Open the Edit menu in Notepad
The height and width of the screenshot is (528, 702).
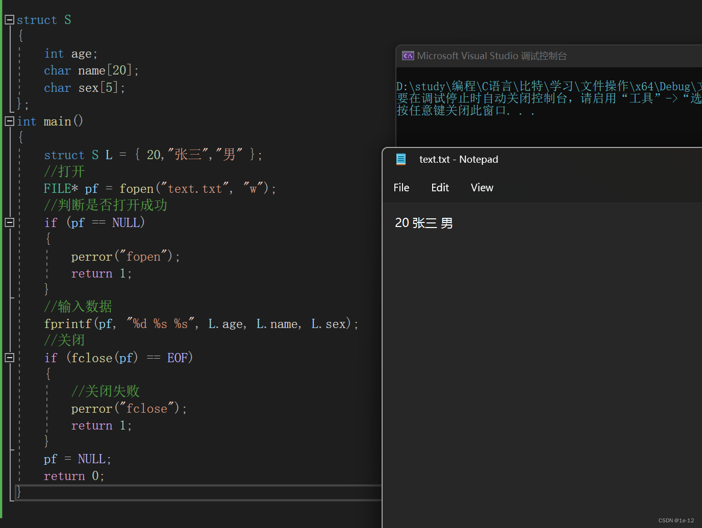440,188
